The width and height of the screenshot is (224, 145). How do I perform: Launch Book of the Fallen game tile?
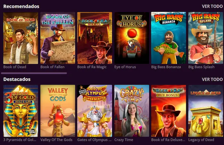58,38
